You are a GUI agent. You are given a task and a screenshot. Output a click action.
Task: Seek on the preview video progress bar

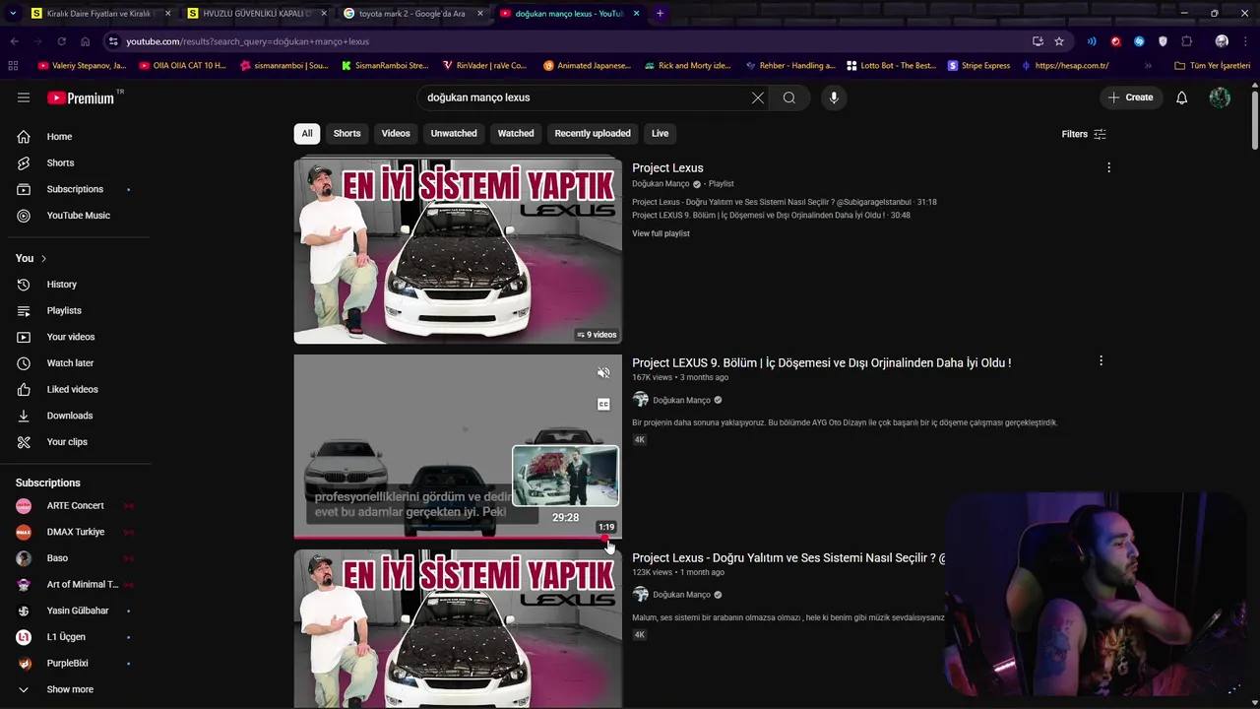click(458, 537)
